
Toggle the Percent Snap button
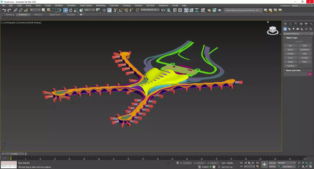126,10
